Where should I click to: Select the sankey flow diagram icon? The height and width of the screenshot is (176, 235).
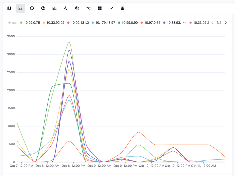[x=88, y=8]
